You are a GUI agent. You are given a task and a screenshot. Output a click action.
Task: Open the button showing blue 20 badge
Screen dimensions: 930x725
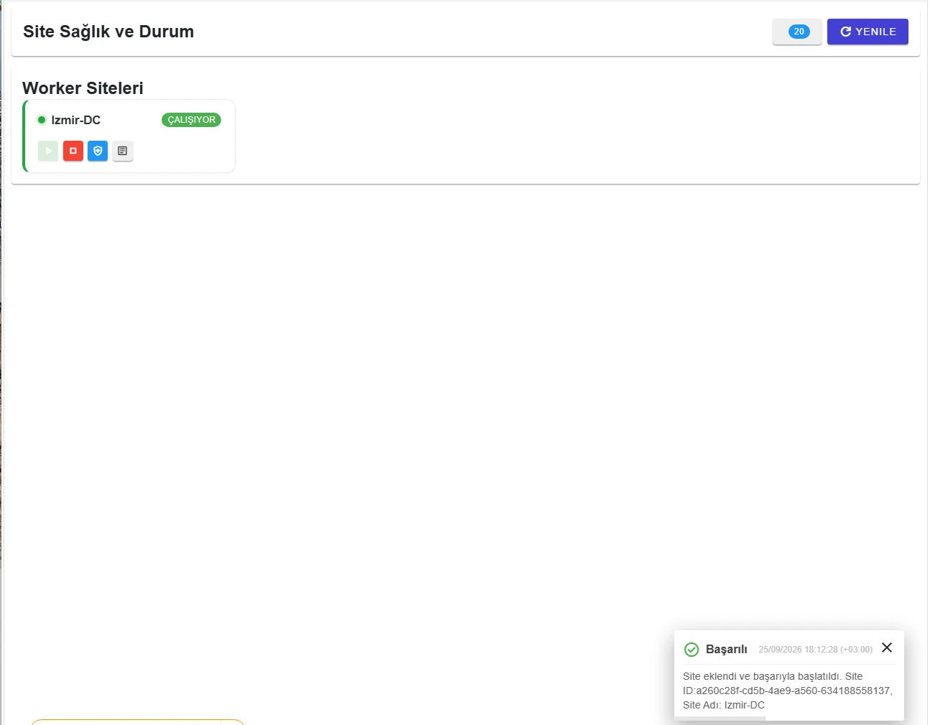(797, 32)
